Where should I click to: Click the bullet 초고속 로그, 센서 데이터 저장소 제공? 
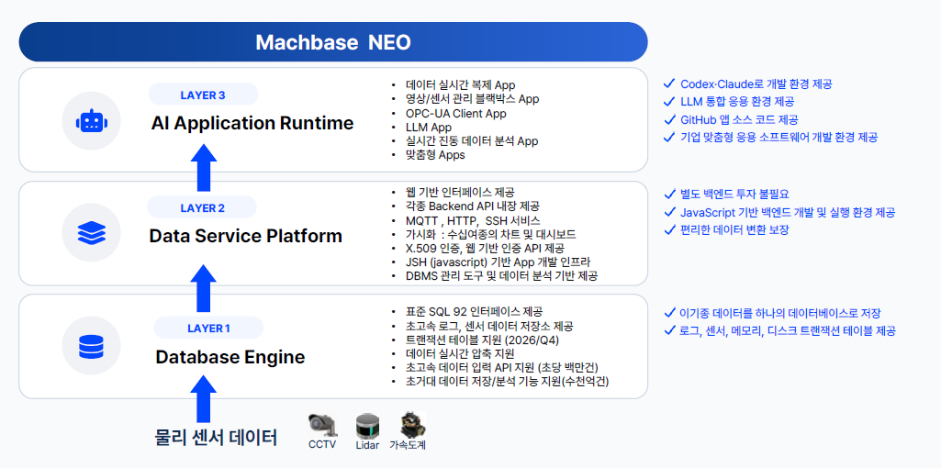pos(489,327)
